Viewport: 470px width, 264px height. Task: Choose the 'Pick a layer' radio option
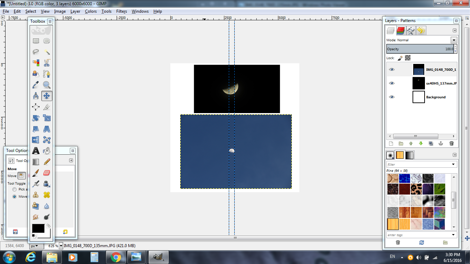[14, 189]
